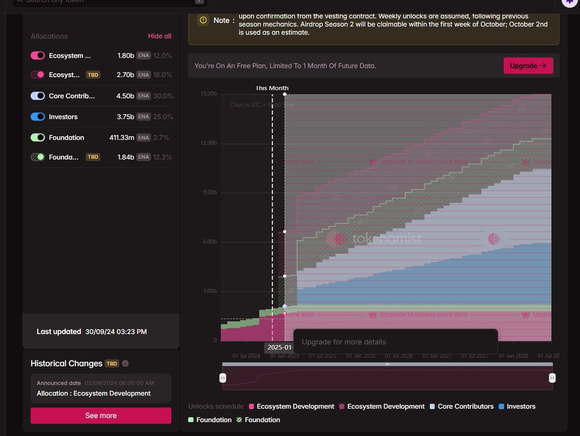Click the yellow Note warning icon
This screenshot has height=436, width=580.
(x=203, y=20)
